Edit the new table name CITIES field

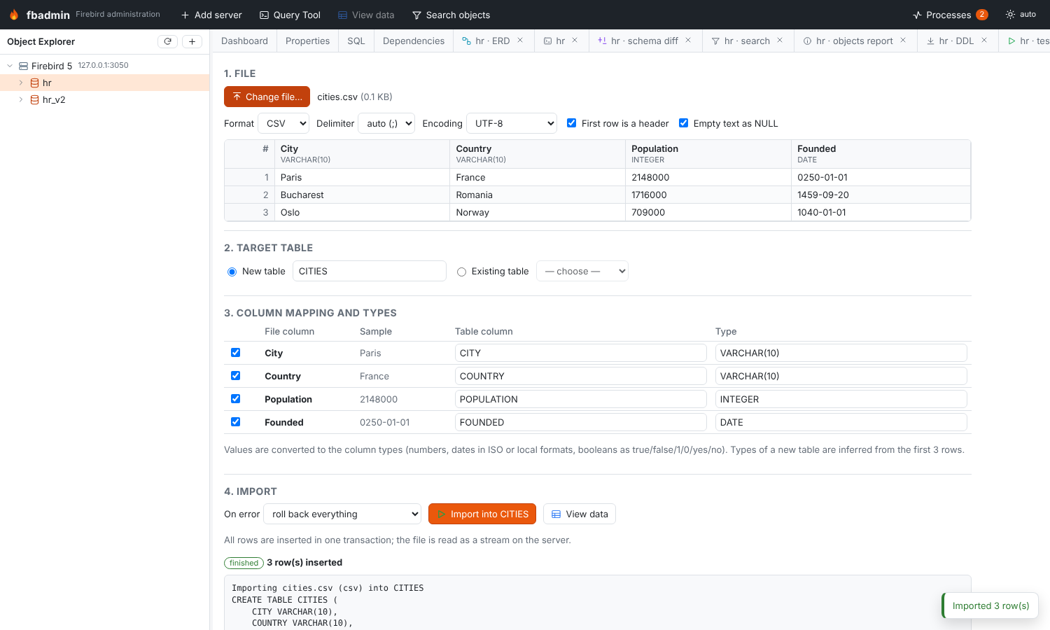pos(370,271)
